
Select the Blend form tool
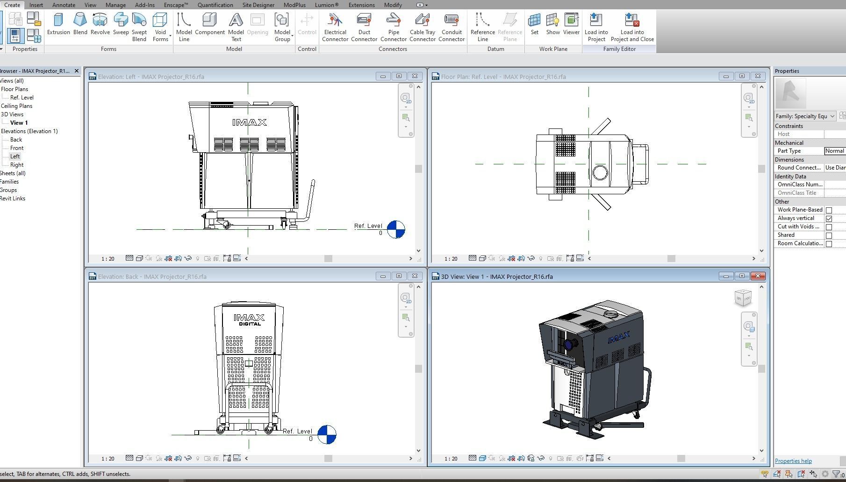click(x=80, y=24)
